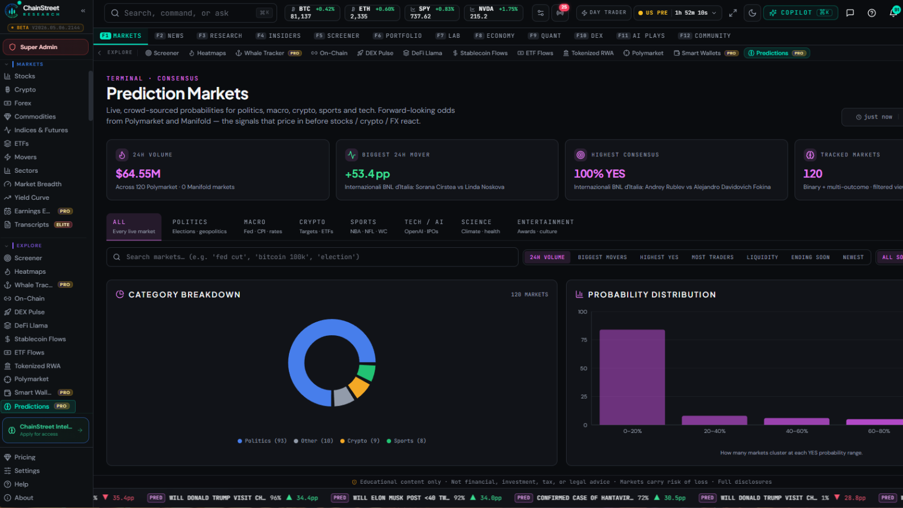Expand the US PRE market session dropdown

(x=677, y=13)
